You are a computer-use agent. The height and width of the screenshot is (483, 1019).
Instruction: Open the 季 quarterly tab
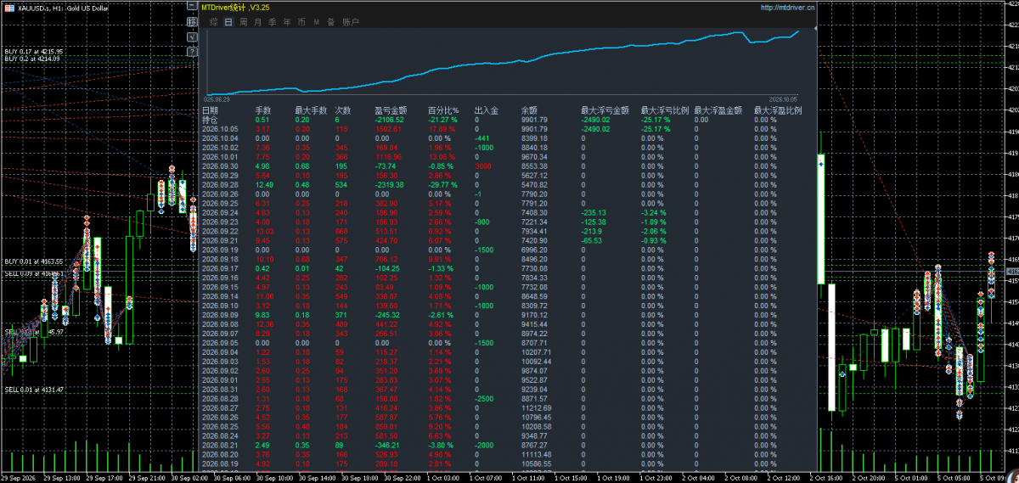click(x=272, y=22)
